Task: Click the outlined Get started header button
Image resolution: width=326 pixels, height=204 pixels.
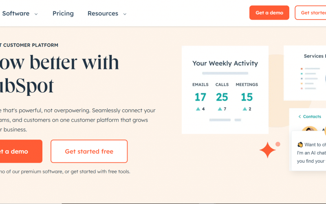Action: [x=312, y=13]
